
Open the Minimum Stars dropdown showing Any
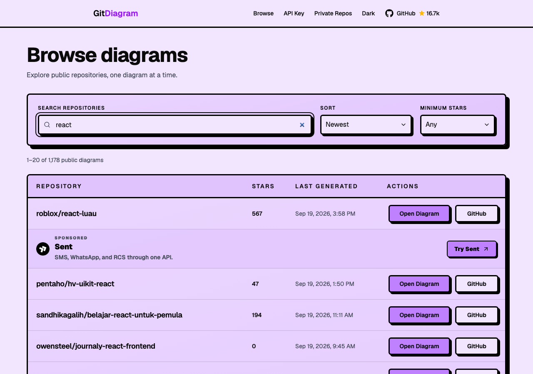(x=458, y=125)
